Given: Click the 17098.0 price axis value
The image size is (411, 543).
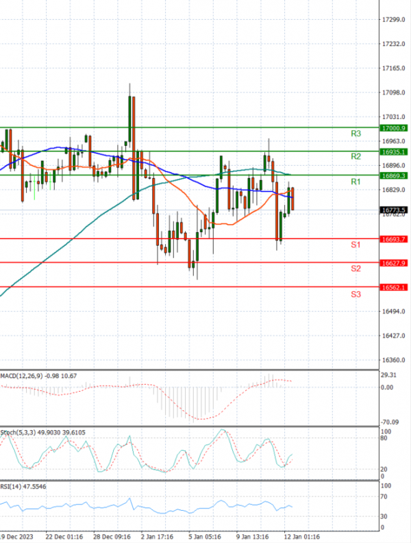Looking at the screenshot, I should [x=394, y=92].
